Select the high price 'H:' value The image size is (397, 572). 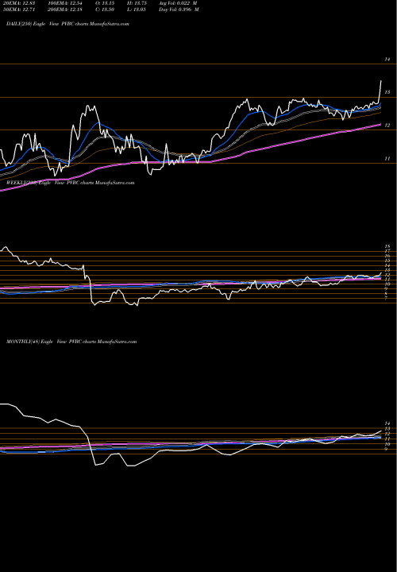pyautogui.click(x=137, y=3)
